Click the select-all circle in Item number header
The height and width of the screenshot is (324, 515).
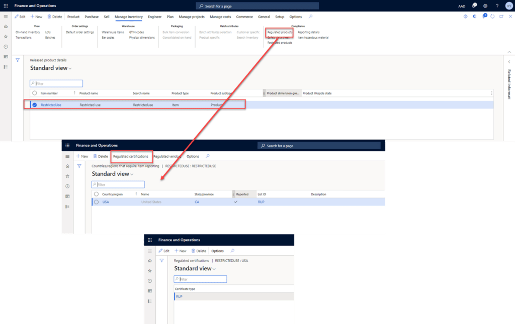(x=34, y=93)
